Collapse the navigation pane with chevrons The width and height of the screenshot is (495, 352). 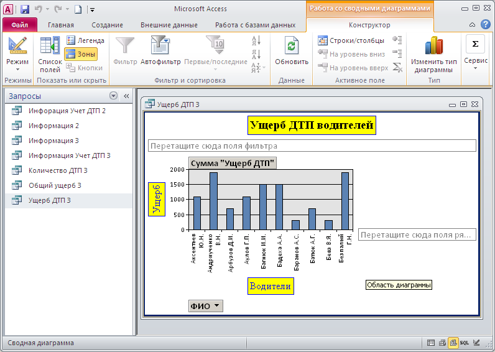(x=126, y=96)
